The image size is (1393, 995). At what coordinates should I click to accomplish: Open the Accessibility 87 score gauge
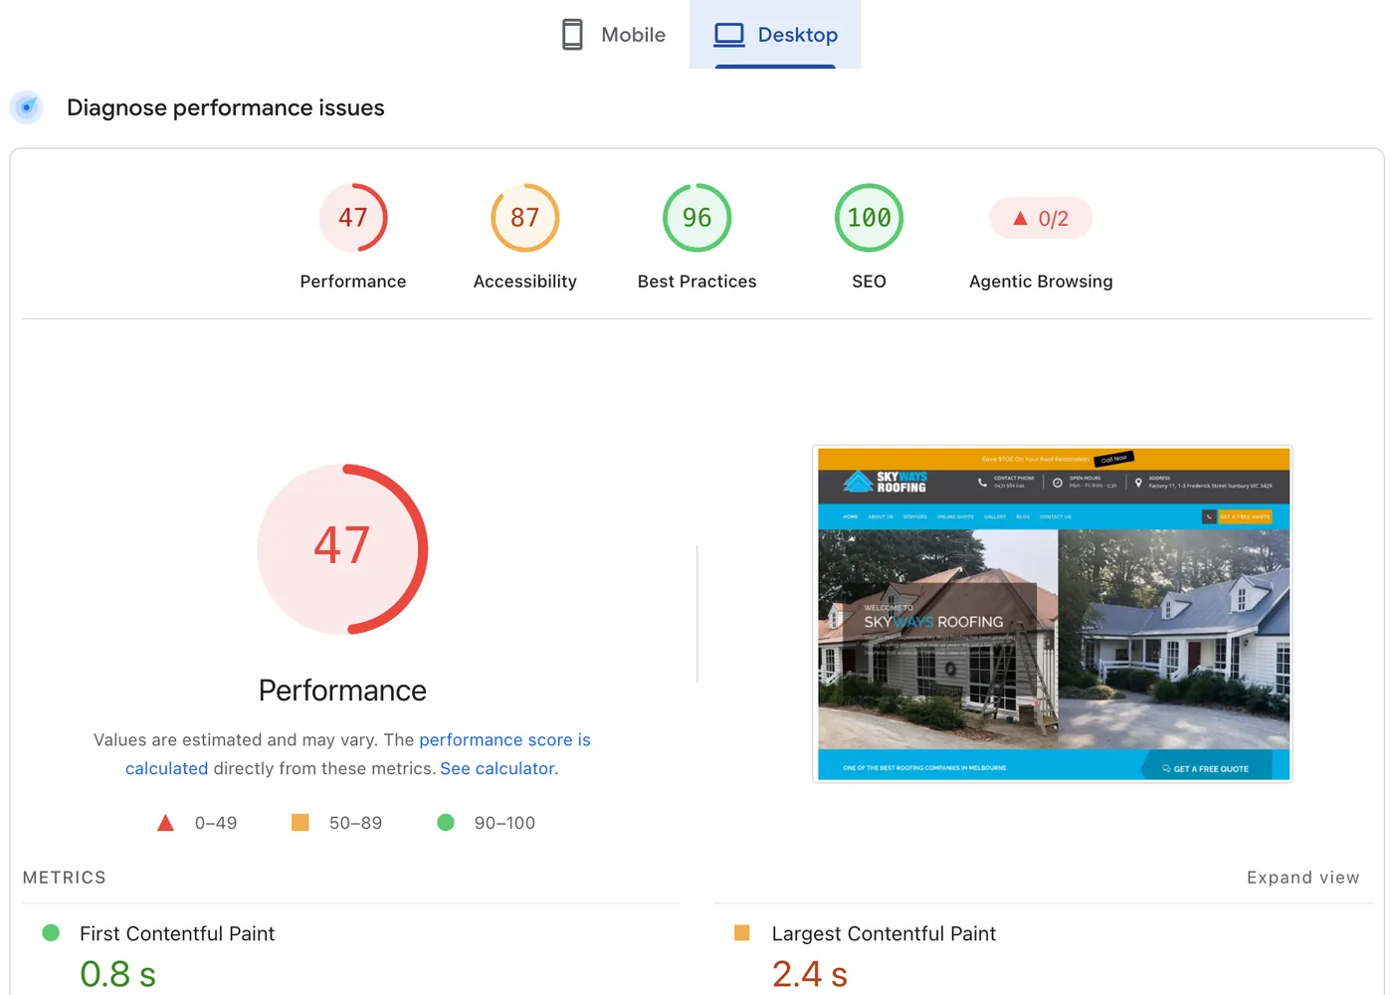[x=525, y=218]
